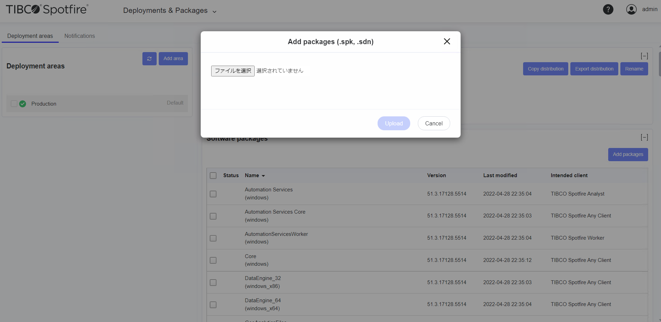The width and height of the screenshot is (661, 322).
Task: Click the TIBCO Spotfire logo
Action: [47, 9]
